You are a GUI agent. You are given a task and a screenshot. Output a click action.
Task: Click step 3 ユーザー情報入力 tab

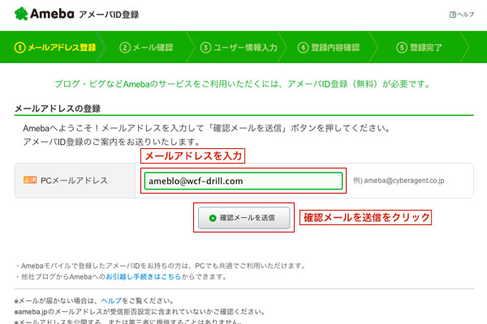click(x=239, y=48)
